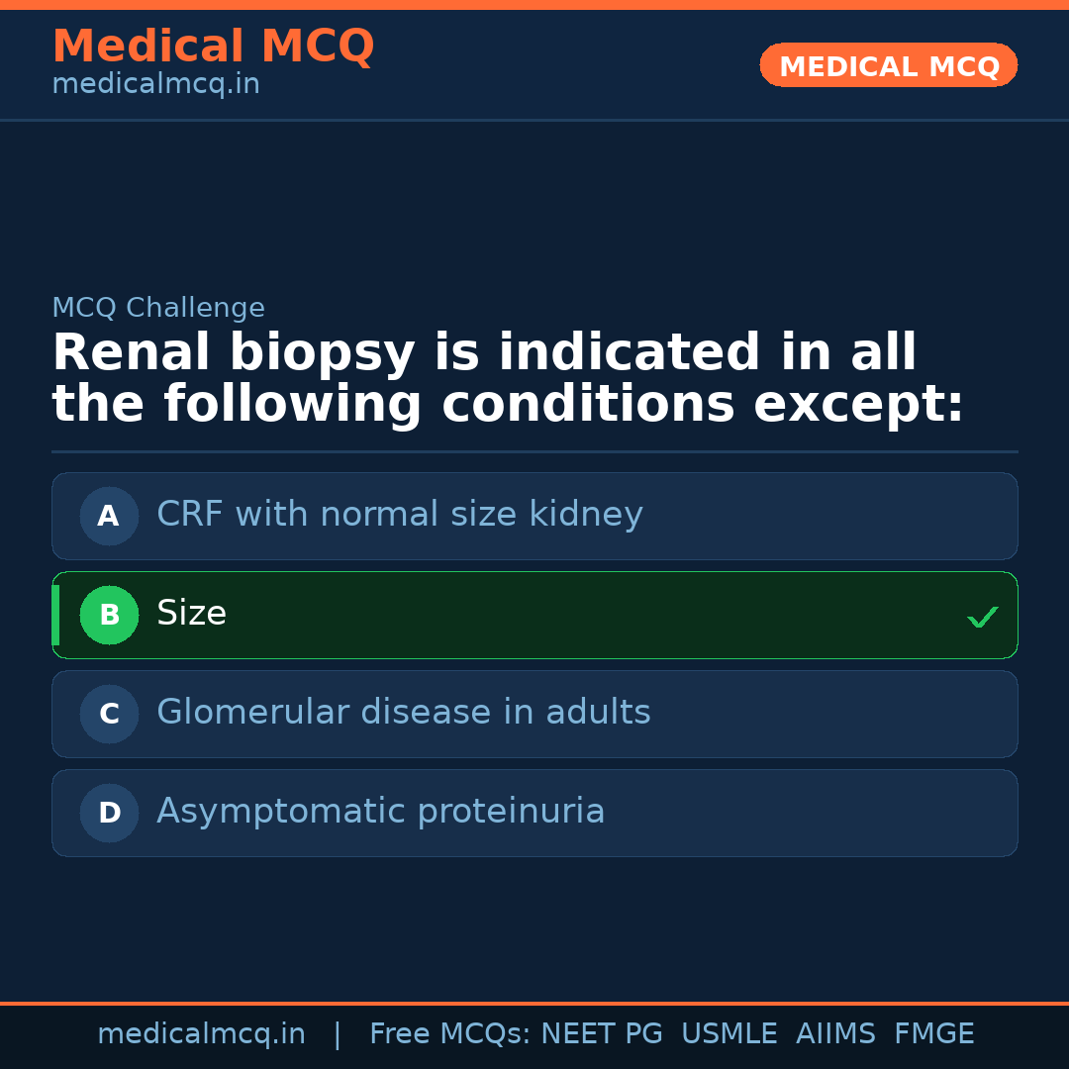Viewport: 1069px width, 1069px height.
Task: Choose the C option circle badge
Action: (x=109, y=714)
